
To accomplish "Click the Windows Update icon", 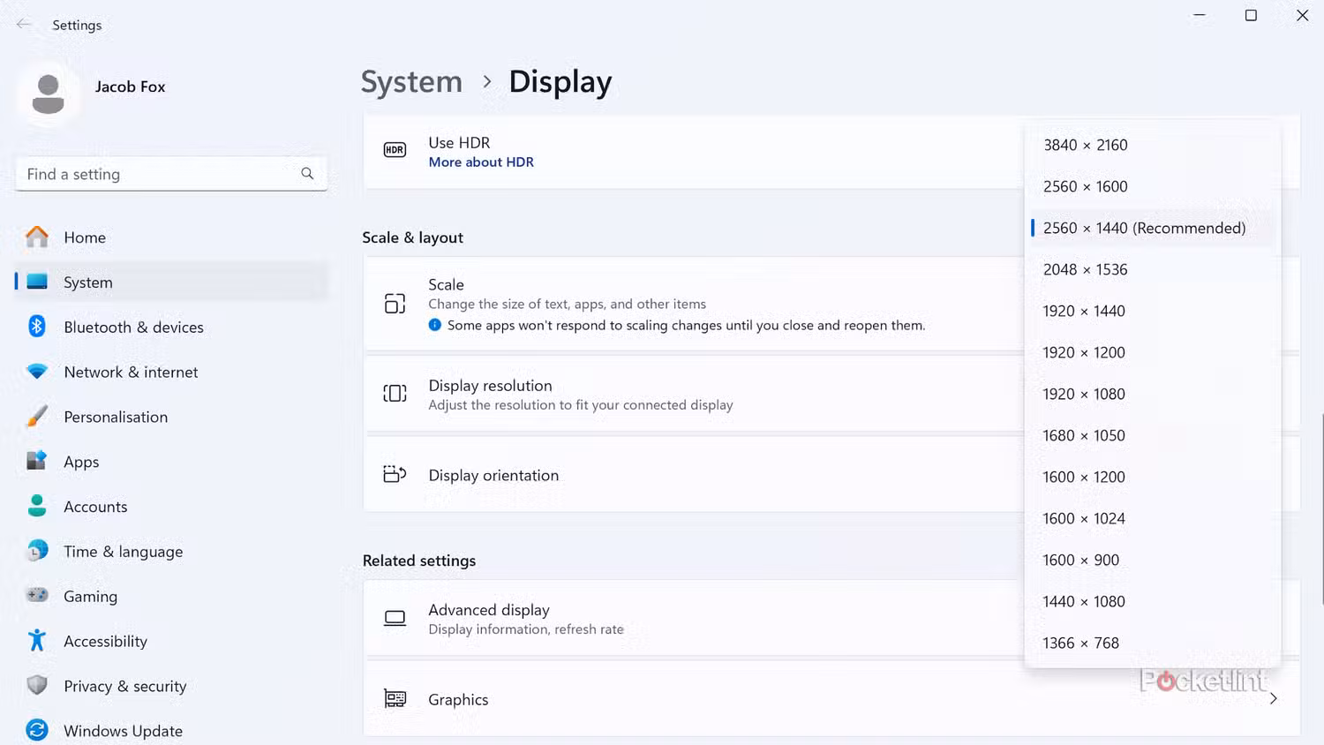I will coord(37,730).
